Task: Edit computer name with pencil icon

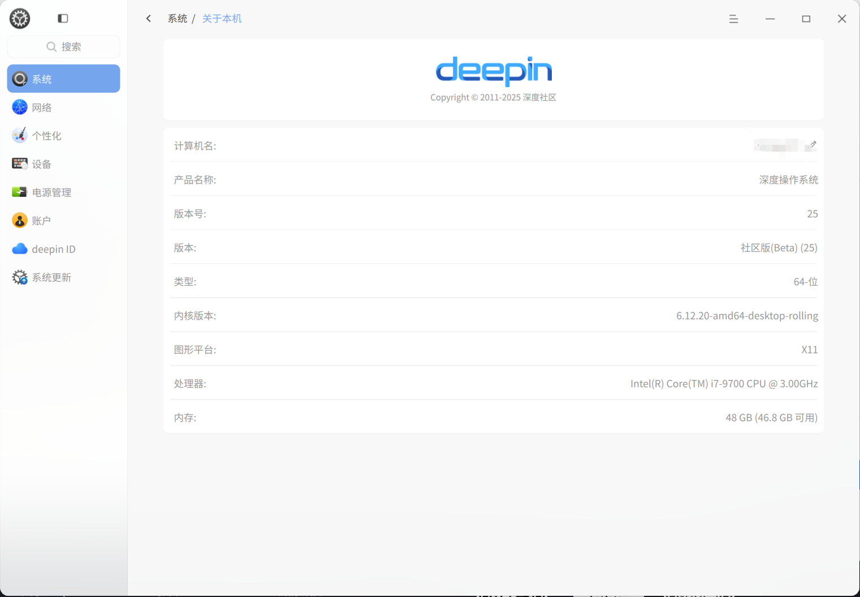Action: (813, 145)
